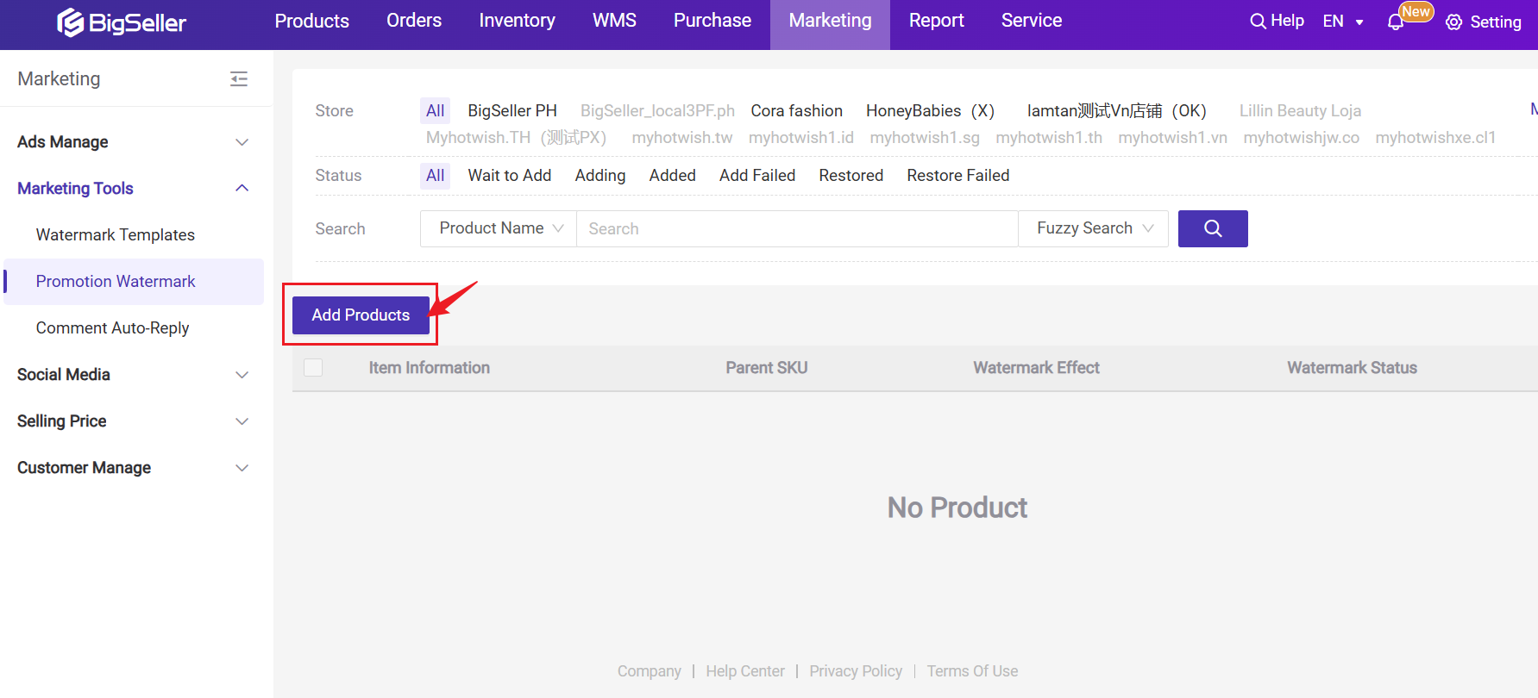The image size is (1538, 698).
Task: Filter by myhotwish1.vn store
Action: [x=1172, y=138]
